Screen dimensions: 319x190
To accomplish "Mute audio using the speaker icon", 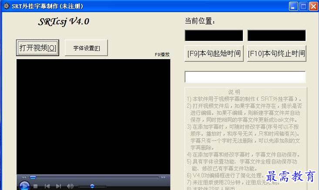I will pyautogui.click(x=70, y=186).
